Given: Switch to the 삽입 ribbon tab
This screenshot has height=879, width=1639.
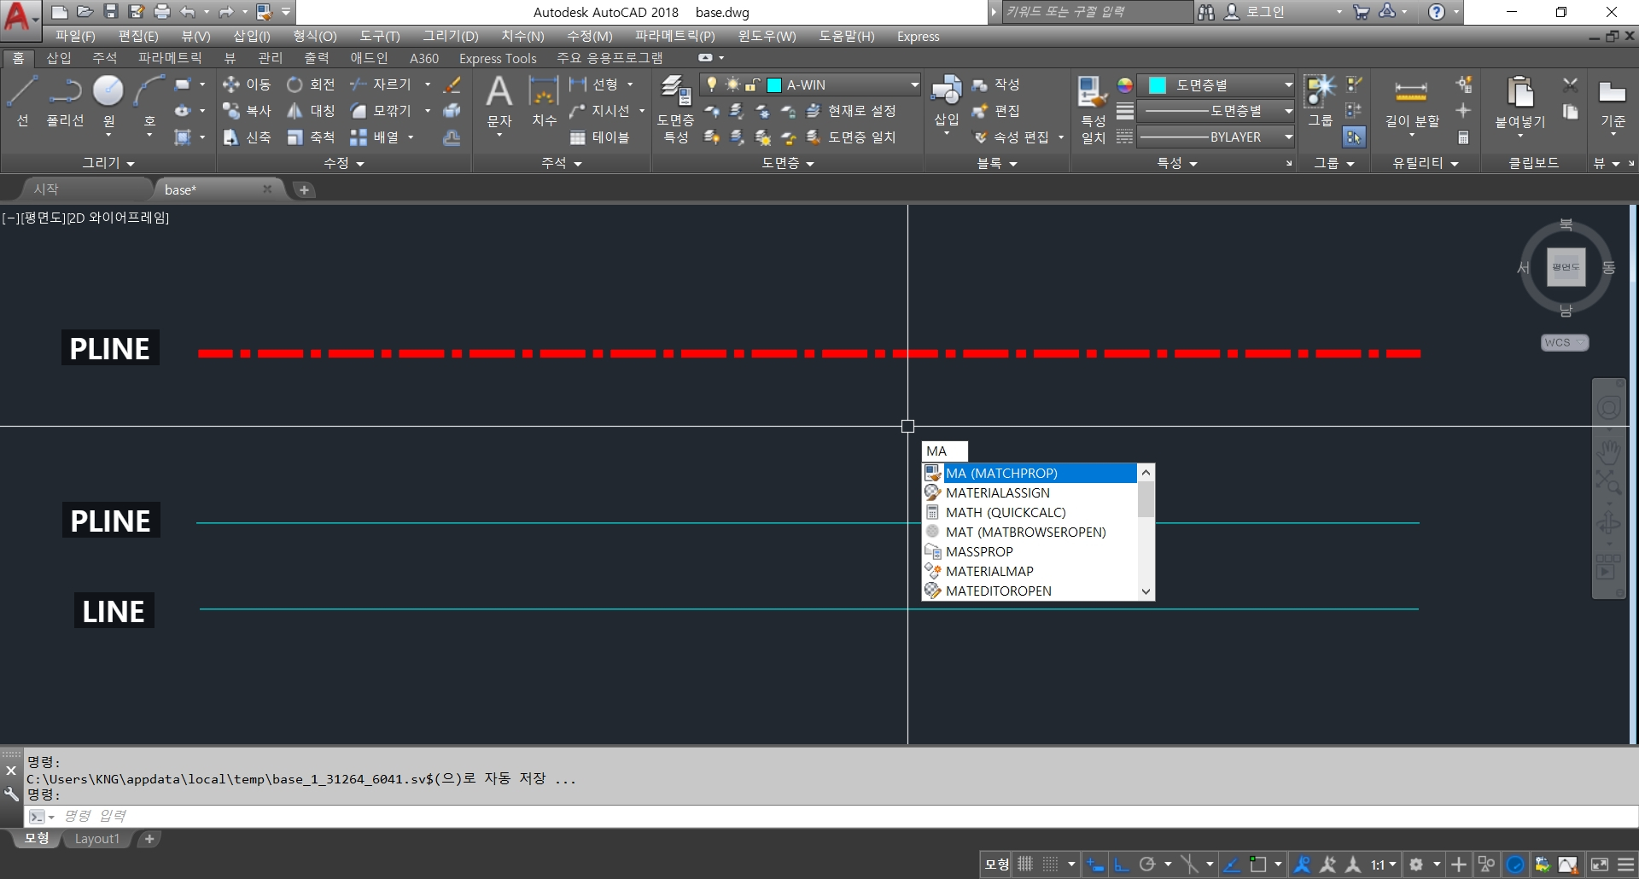Looking at the screenshot, I should (59, 58).
